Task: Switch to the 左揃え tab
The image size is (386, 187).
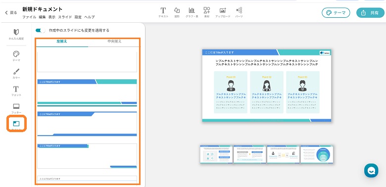Action: (62, 42)
